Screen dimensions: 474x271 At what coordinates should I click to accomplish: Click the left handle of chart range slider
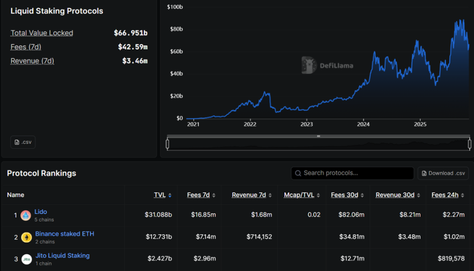pyautogui.click(x=168, y=144)
